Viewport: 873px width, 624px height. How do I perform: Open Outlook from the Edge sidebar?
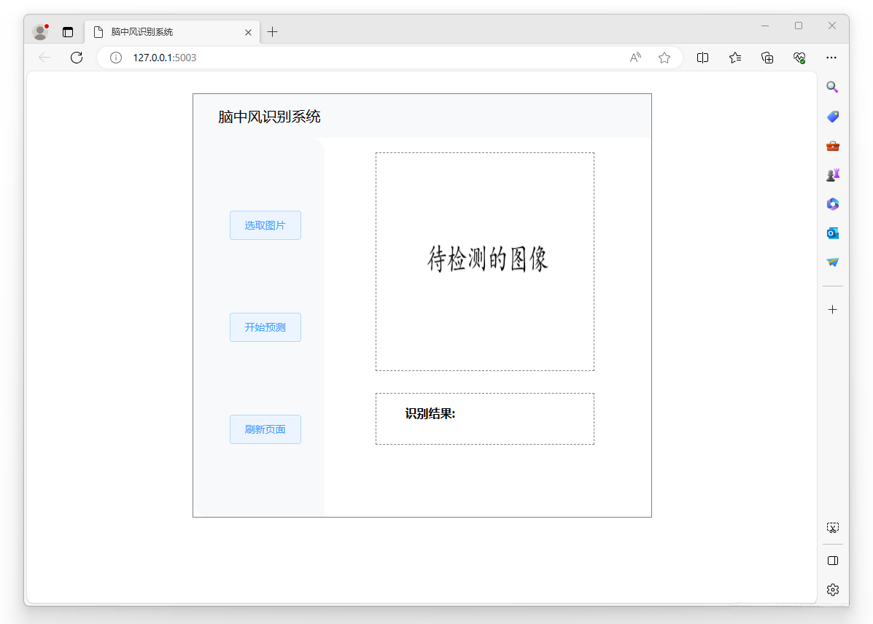pos(832,233)
